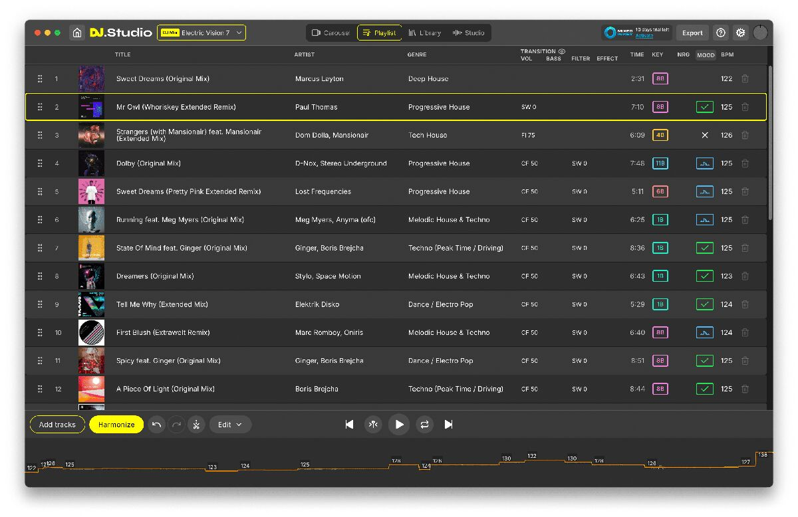
Task: Toggle the MOOD column header
Action: (x=706, y=55)
